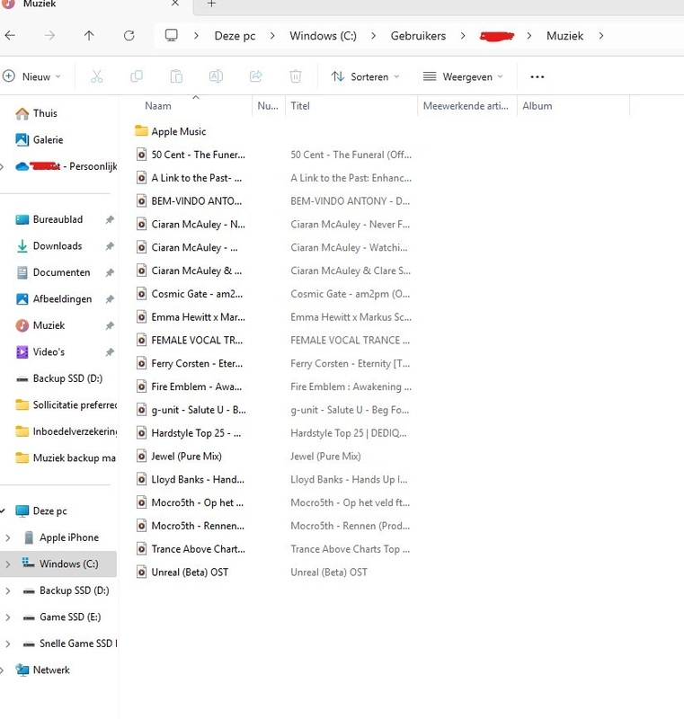684x719 pixels.
Task: Select the Jewel (Pure Mix) file
Action: [179, 457]
